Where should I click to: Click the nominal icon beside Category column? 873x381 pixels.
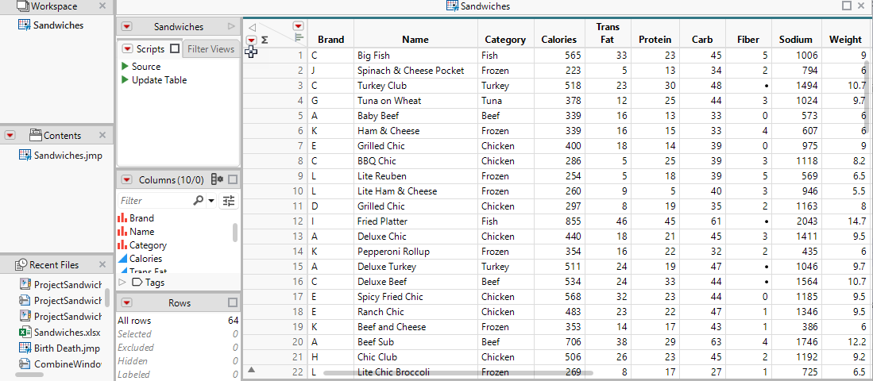coord(122,244)
